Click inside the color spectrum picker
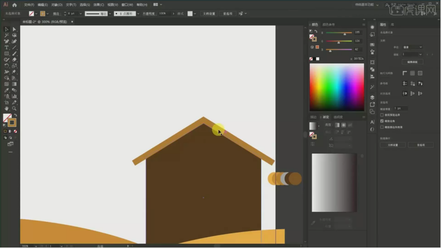The width and height of the screenshot is (441, 248). point(336,87)
